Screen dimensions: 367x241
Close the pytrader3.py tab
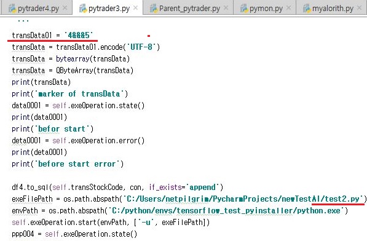[135, 8]
